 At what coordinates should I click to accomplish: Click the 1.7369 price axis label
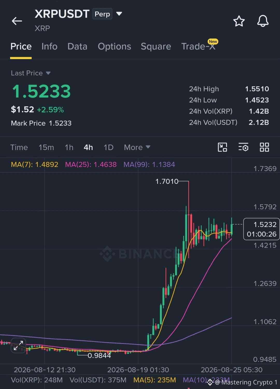tap(265, 169)
